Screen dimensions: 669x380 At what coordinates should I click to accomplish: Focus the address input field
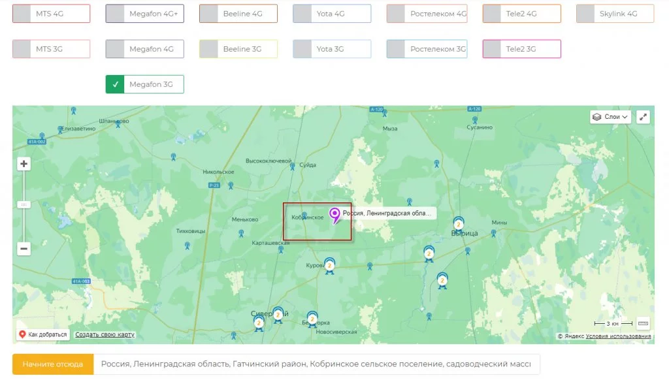pos(317,364)
